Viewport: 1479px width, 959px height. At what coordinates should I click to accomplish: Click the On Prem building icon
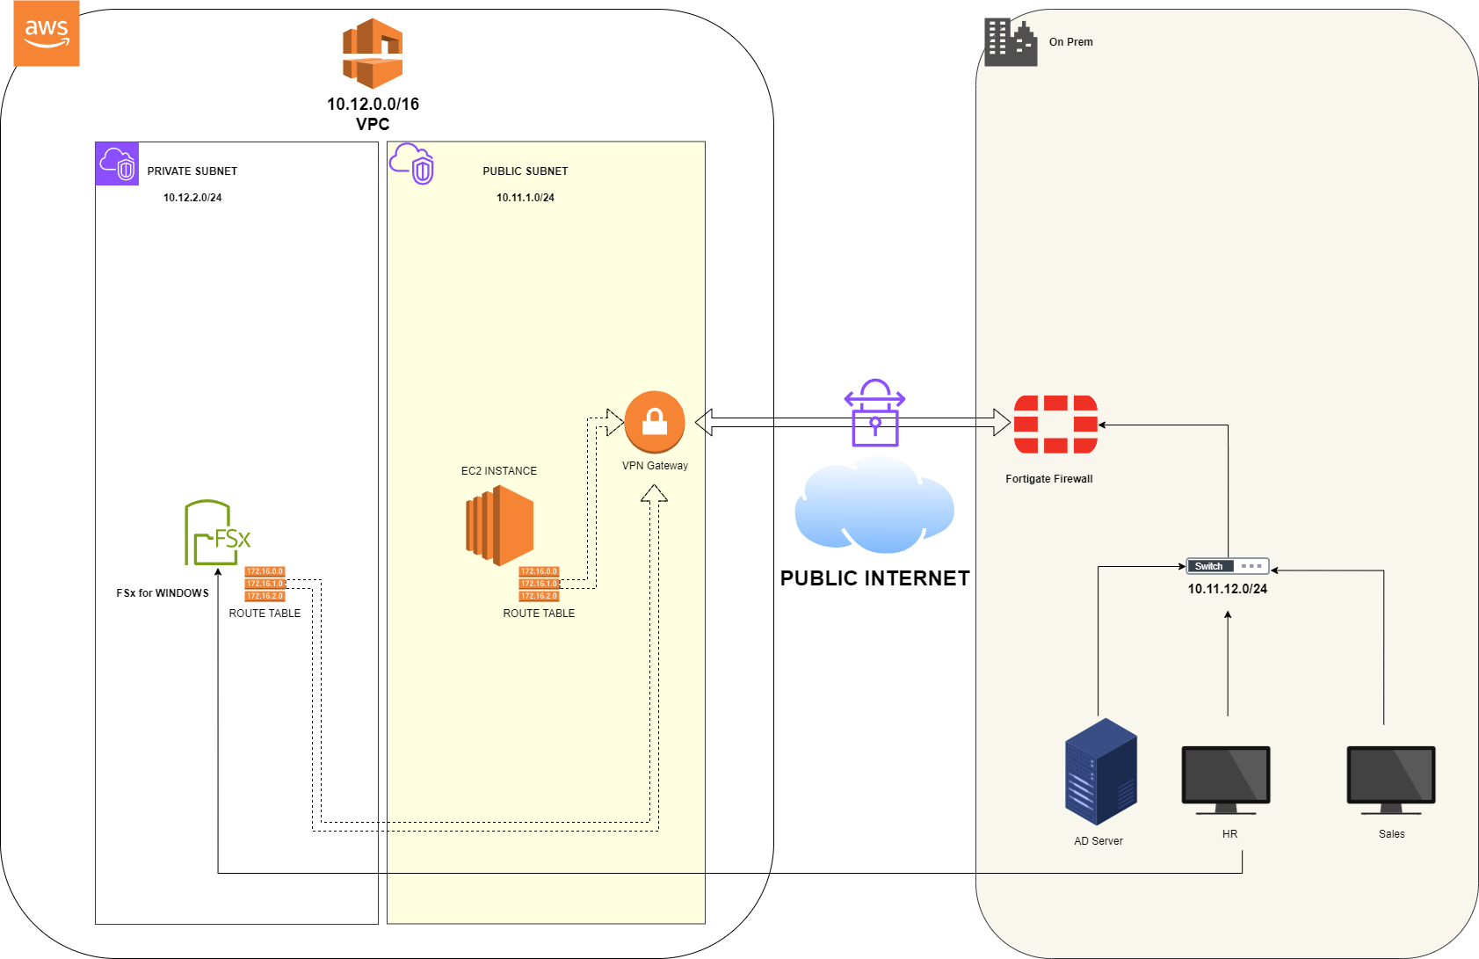[1011, 42]
